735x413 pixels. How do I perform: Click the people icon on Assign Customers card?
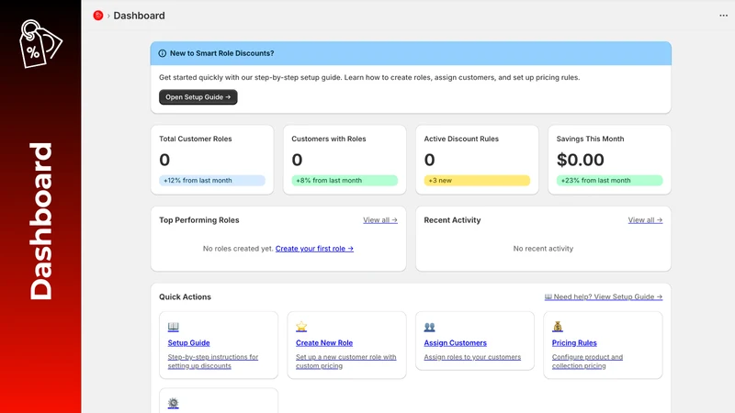tap(429, 327)
